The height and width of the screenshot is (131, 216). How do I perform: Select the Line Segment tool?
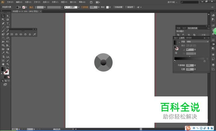point(3,27)
